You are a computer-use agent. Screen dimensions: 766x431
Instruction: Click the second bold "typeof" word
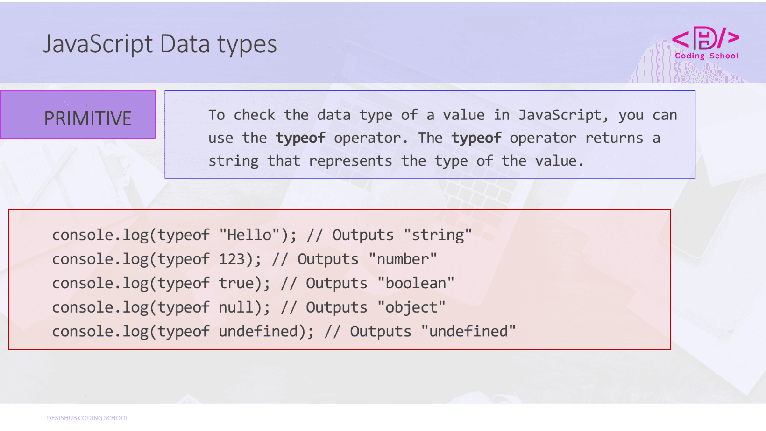(x=476, y=138)
